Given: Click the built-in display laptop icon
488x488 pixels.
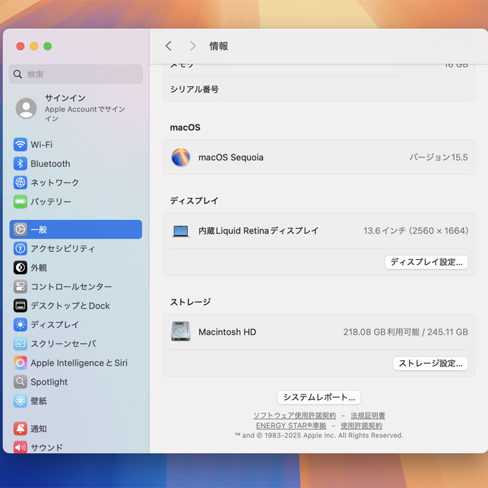Looking at the screenshot, I should pos(180,231).
